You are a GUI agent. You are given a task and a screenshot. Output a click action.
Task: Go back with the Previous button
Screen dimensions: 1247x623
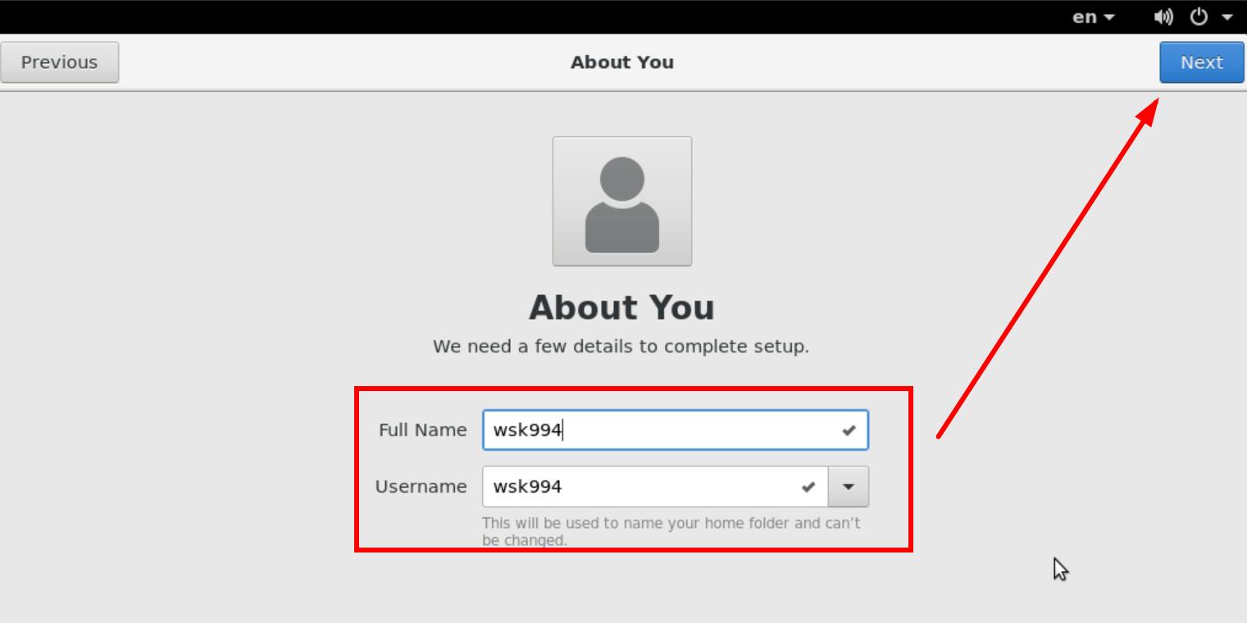59,62
